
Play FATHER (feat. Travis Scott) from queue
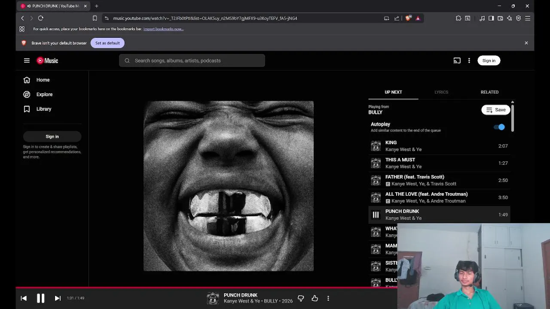(439, 180)
